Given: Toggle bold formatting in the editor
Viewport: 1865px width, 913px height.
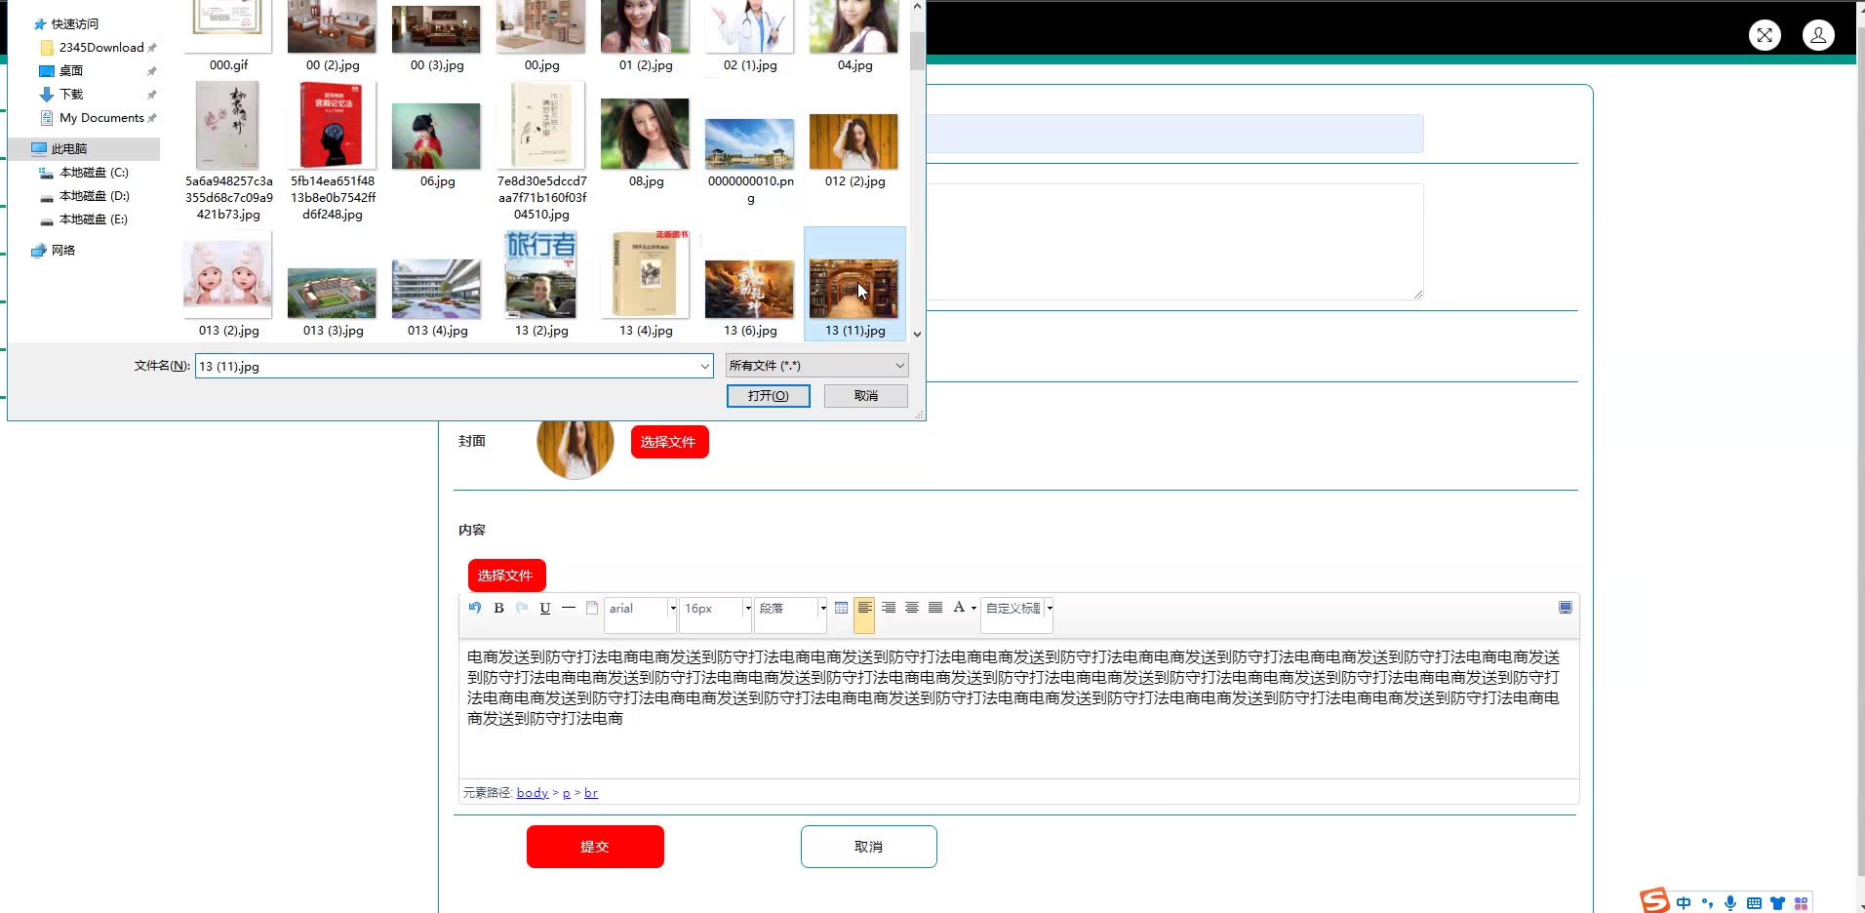Looking at the screenshot, I should tap(498, 608).
